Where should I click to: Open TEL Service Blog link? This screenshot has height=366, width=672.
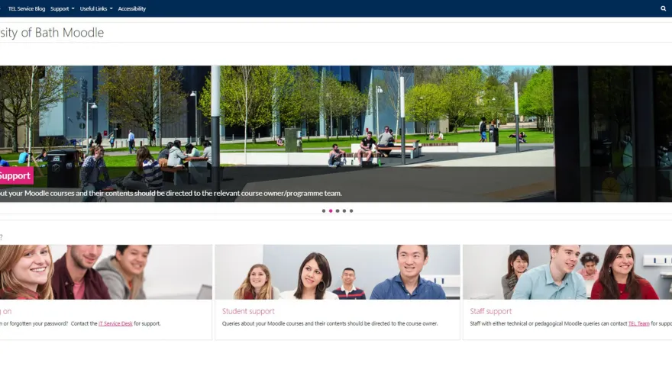[x=27, y=8]
